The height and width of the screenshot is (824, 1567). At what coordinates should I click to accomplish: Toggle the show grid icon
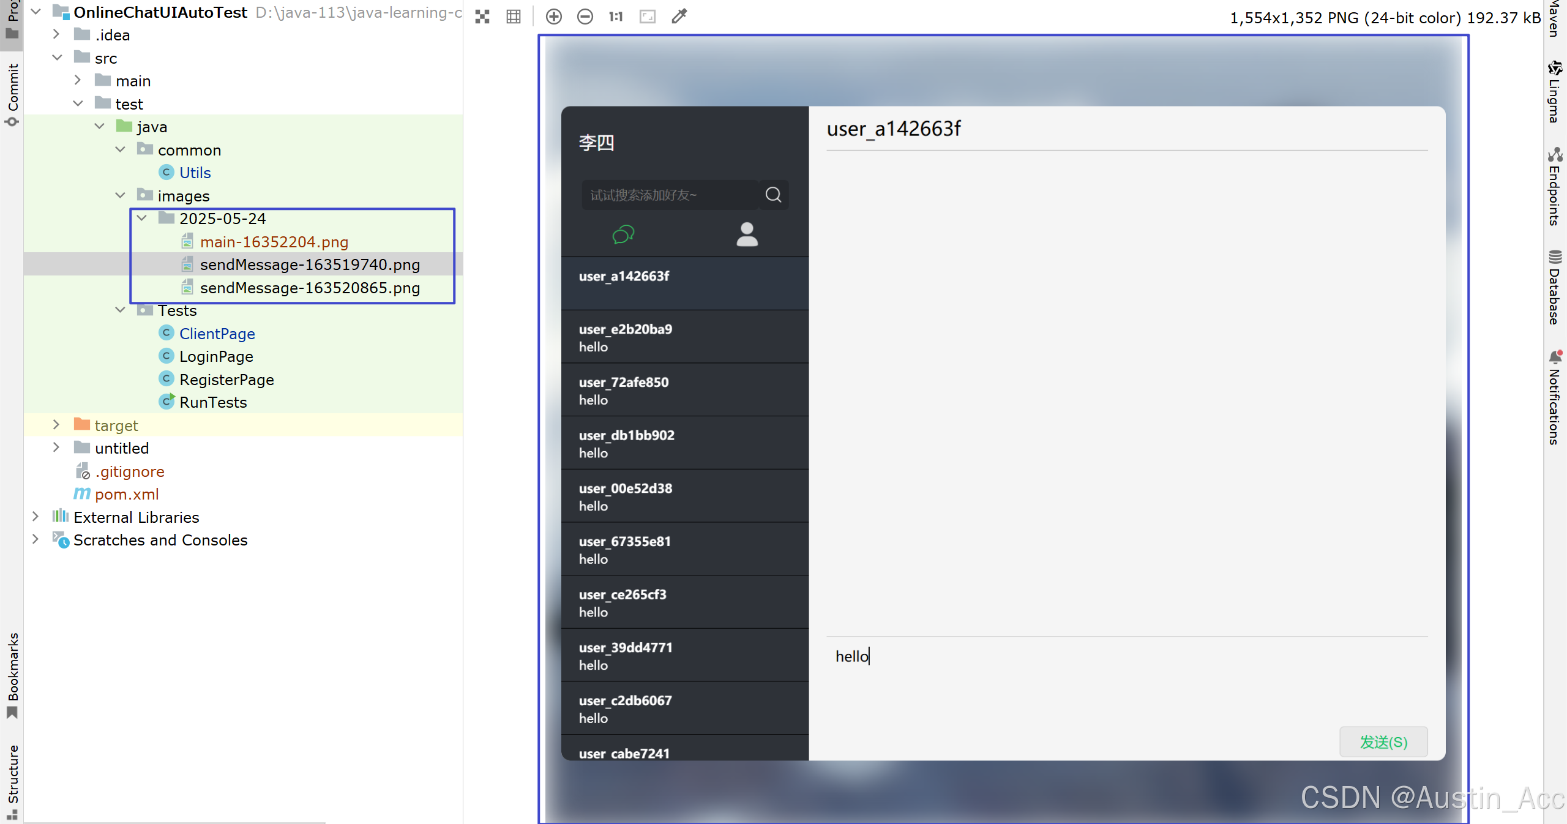[514, 17]
